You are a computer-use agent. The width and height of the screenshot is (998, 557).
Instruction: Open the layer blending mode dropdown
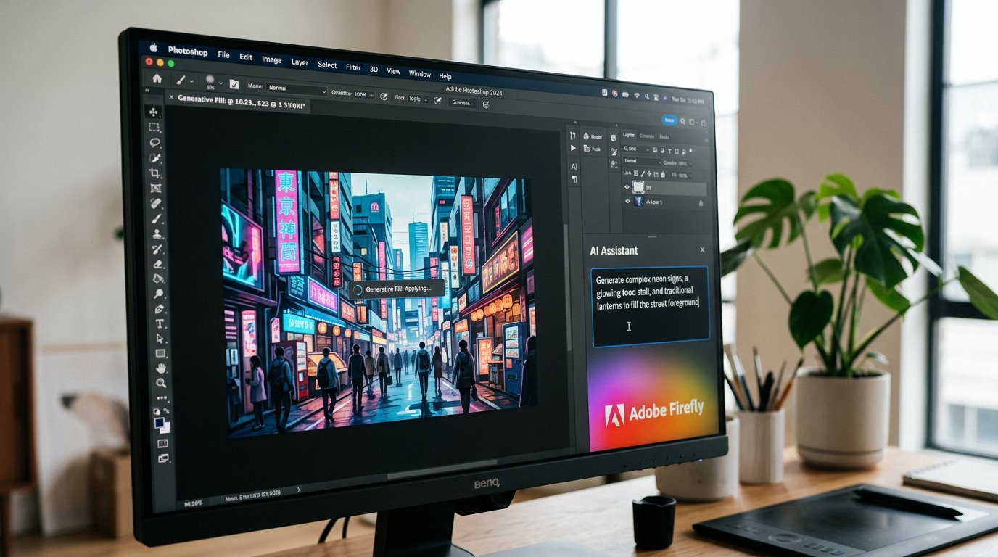click(x=641, y=162)
